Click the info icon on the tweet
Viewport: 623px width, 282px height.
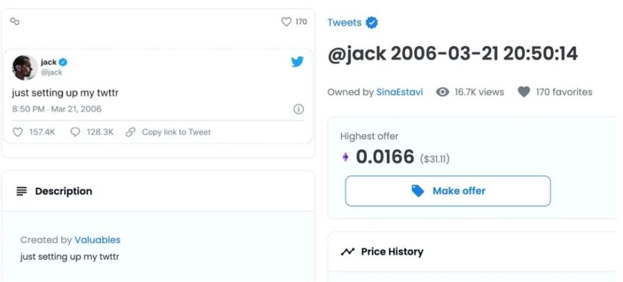298,109
